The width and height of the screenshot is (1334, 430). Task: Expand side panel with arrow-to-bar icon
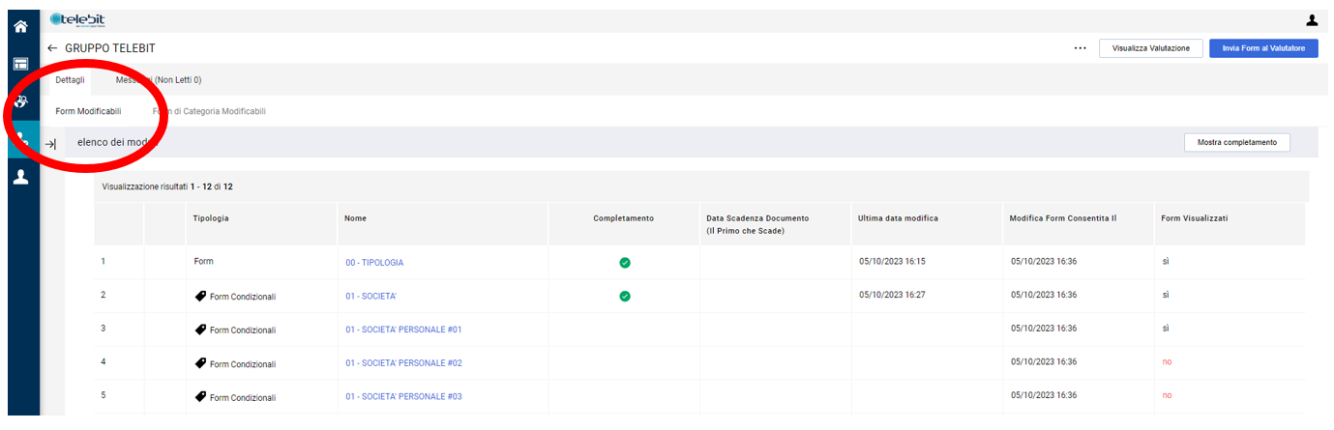(x=51, y=144)
